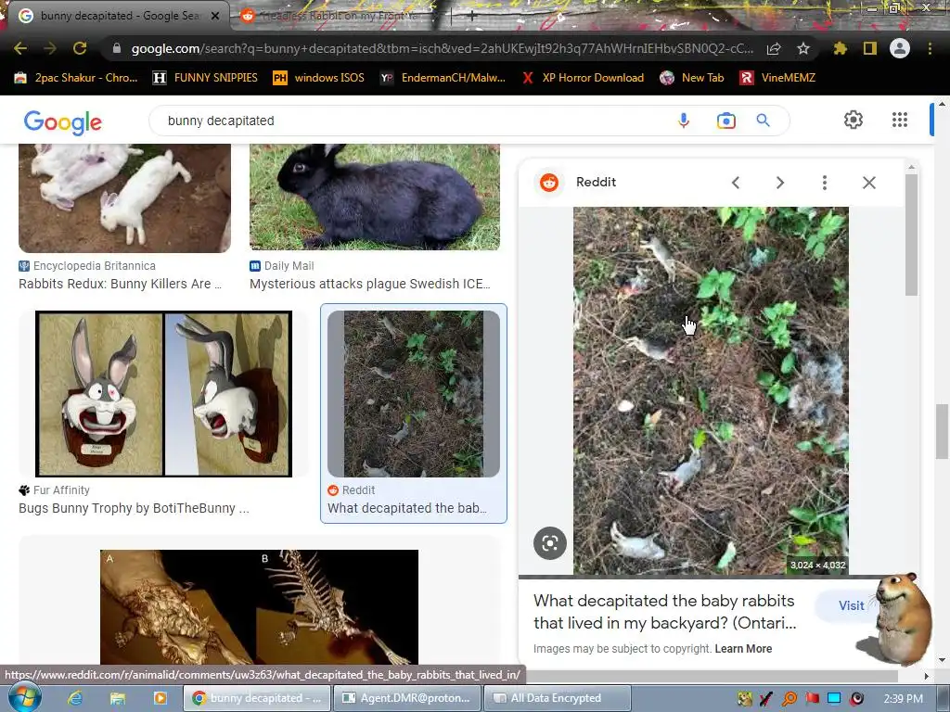Open preview panel more options menu
This screenshot has height=712, width=950.
tap(825, 183)
